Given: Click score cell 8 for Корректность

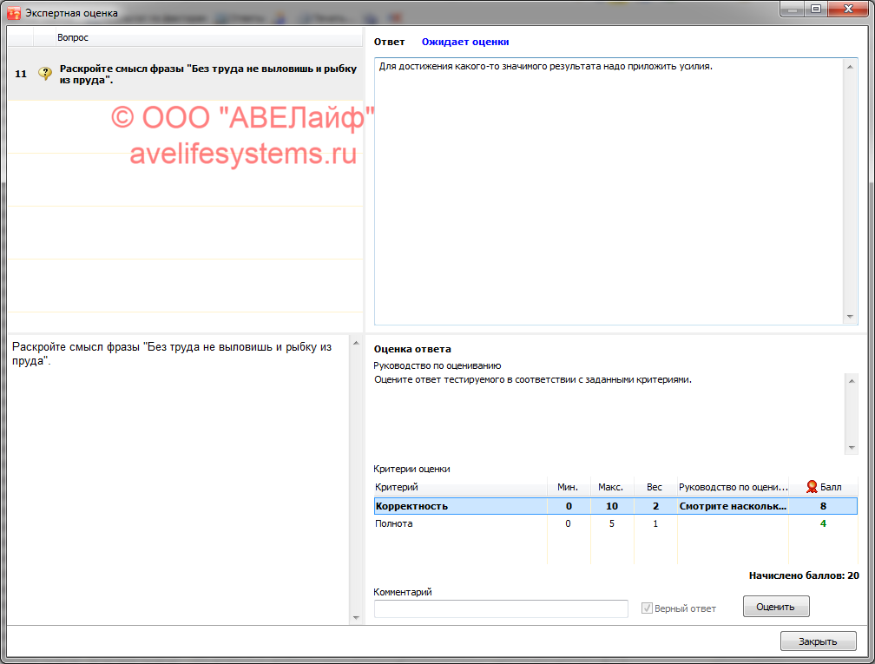Looking at the screenshot, I should (822, 506).
